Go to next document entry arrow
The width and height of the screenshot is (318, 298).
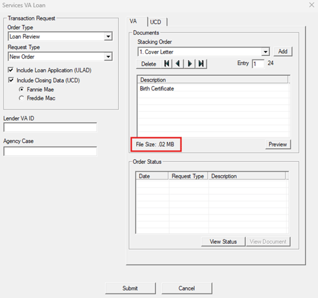click(x=190, y=63)
